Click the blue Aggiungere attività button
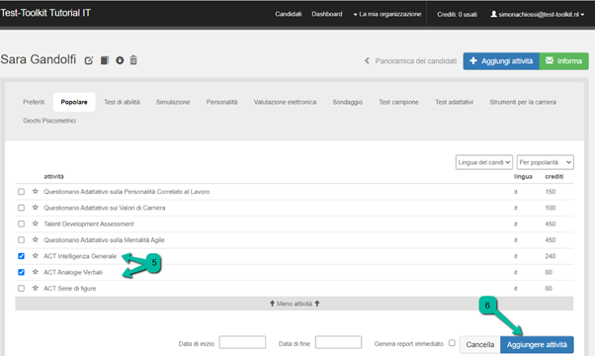This screenshot has height=356, width=595. point(537,344)
